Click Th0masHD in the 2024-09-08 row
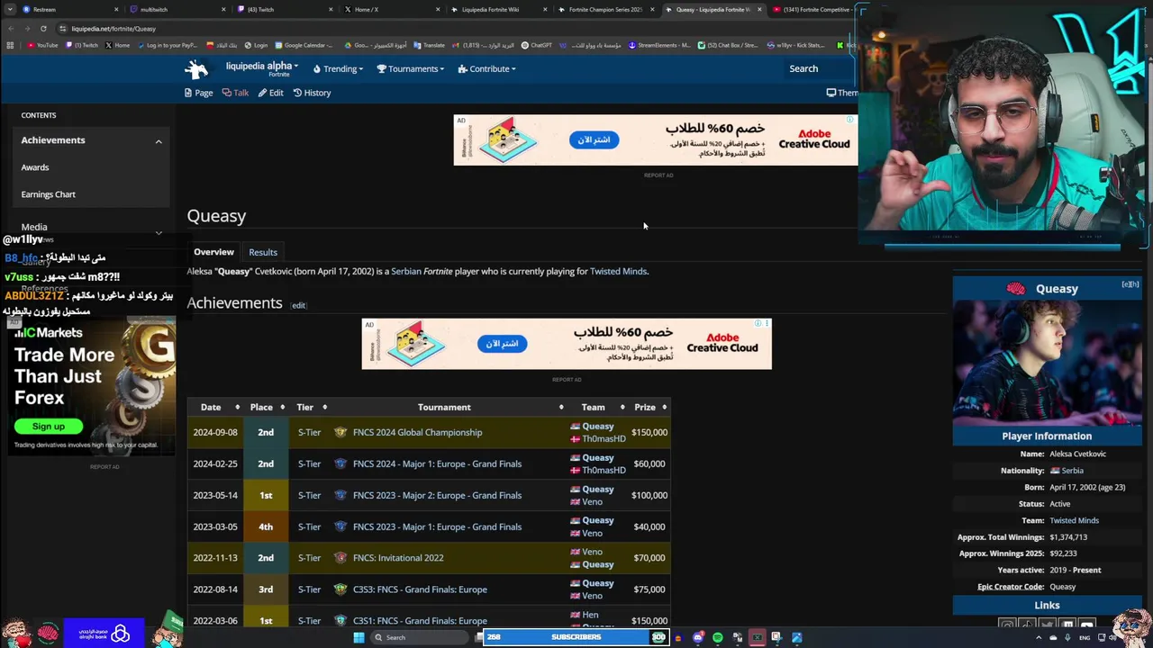Viewport: 1153px width, 648px height. [x=604, y=439]
